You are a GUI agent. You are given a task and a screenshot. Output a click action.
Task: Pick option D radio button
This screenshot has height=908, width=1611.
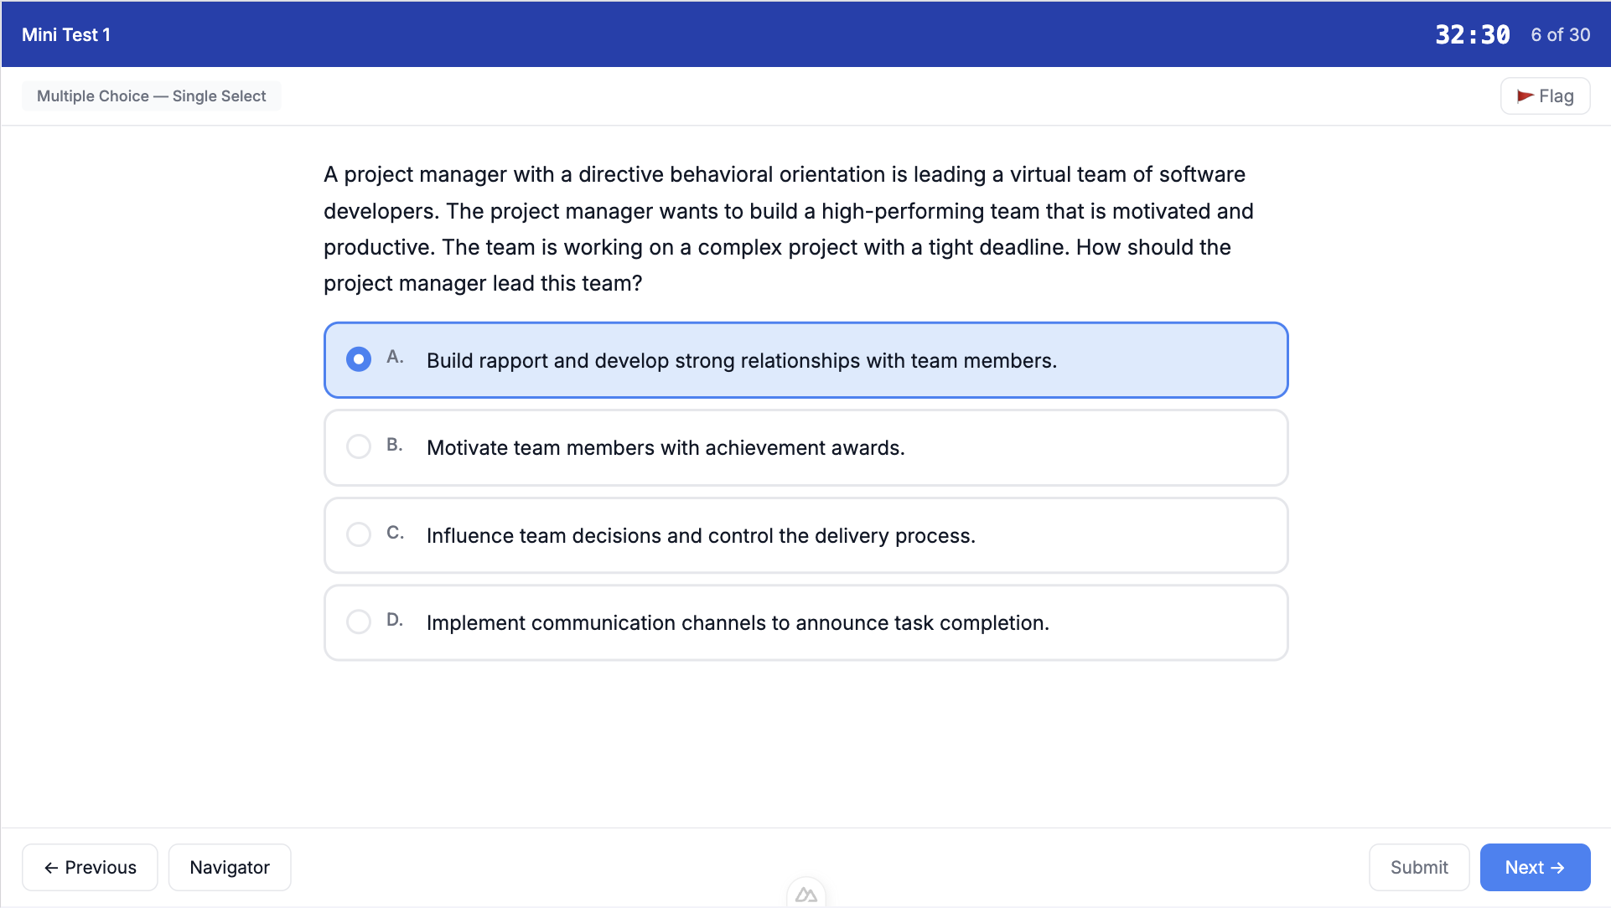pos(359,622)
